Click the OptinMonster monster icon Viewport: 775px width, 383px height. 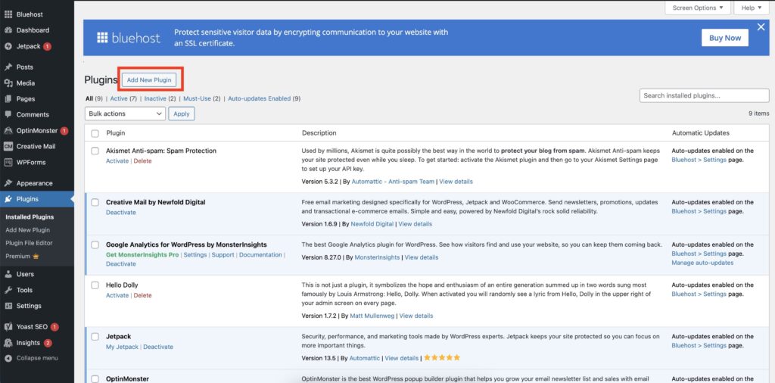(8, 131)
